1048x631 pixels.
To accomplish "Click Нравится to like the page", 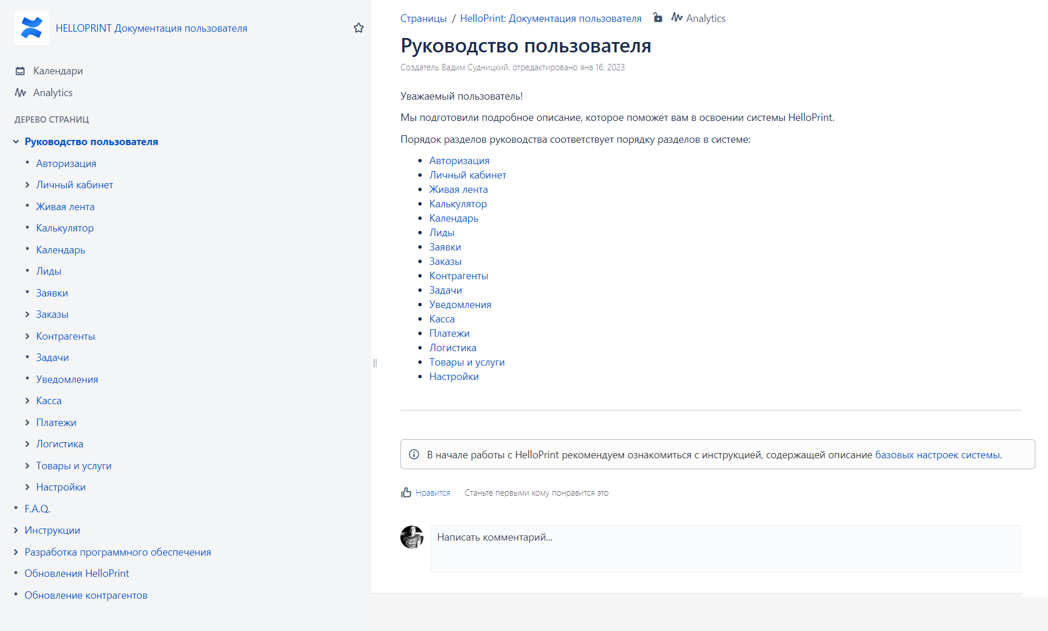I will pyautogui.click(x=433, y=493).
